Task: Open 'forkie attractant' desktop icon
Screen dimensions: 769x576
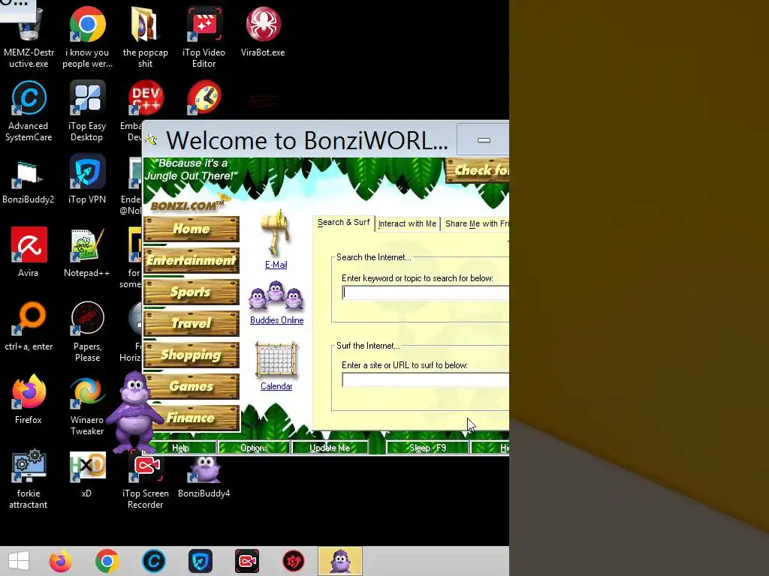Action: [29, 478]
